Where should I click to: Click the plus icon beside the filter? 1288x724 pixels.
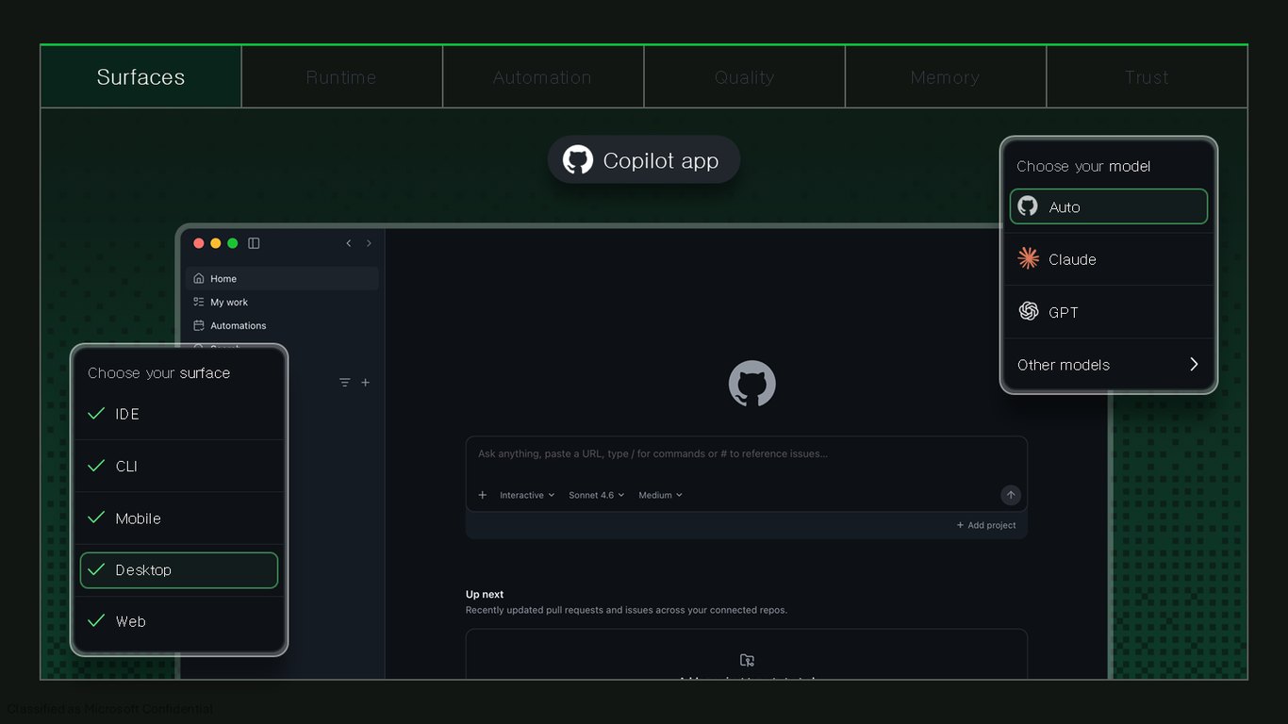366,383
